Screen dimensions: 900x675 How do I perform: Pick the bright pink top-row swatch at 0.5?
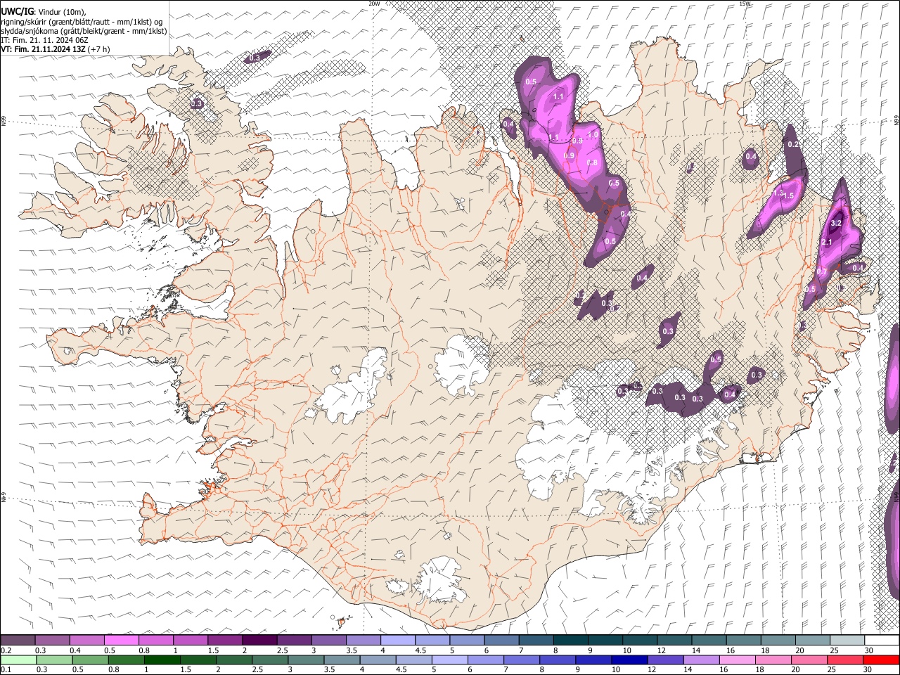pyautogui.click(x=121, y=641)
